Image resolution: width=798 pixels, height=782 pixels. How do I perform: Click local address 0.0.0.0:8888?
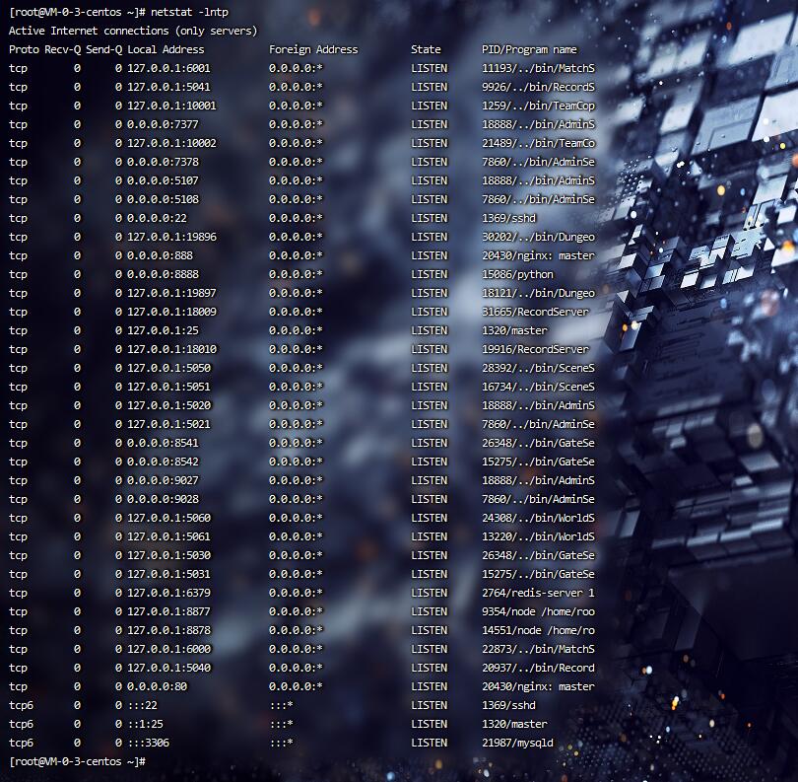point(163,274)
